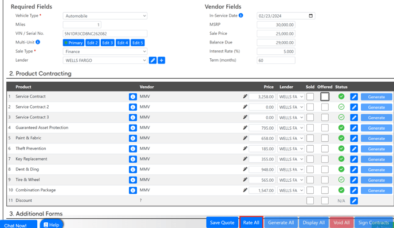
Task: Open lender dropdown for Service Contract row
Action: coord(291,97)
